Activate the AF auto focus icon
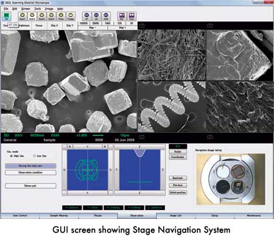This screenshot has height=237, width=274. [86, 16]
